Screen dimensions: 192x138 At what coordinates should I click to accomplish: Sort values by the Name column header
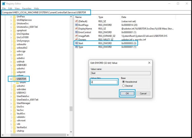[x=85, y=17]
